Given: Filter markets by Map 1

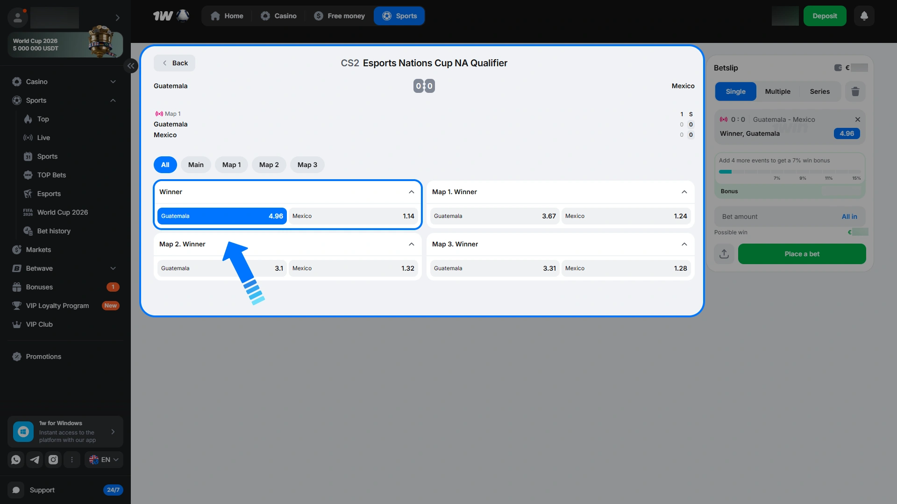Looking at the screenshot, I should point(232,165).
